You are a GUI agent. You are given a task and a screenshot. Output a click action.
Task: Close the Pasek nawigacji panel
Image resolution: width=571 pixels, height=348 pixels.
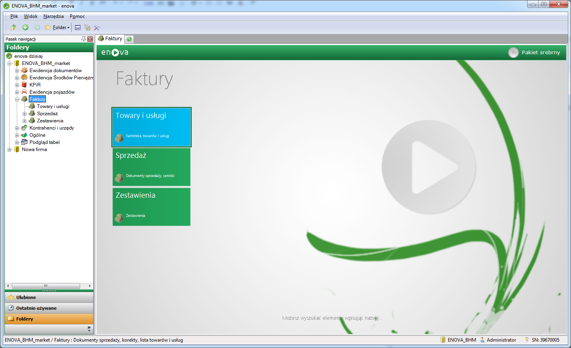[90, 39]
